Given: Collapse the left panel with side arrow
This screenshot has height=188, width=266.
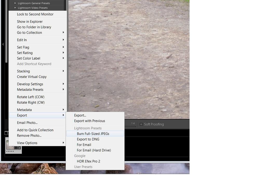Looking at the screenshot, I should point(3,44).
